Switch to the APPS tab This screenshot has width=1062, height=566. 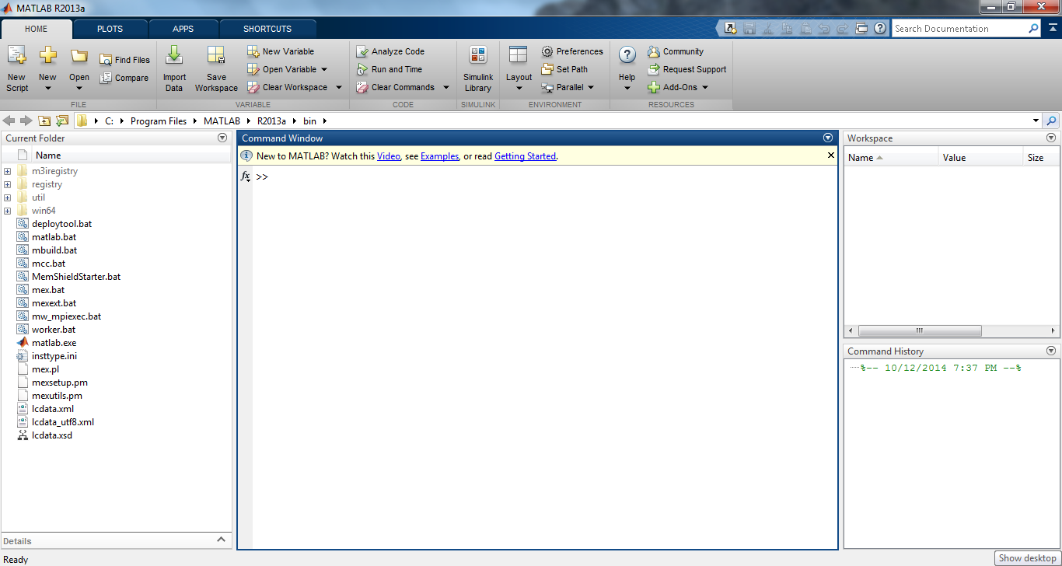[x=183, y=29]
